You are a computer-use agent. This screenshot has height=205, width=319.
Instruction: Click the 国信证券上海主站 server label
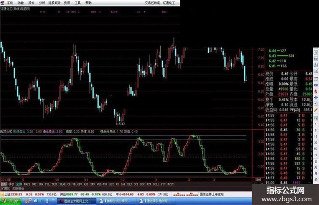coord(212,195)
